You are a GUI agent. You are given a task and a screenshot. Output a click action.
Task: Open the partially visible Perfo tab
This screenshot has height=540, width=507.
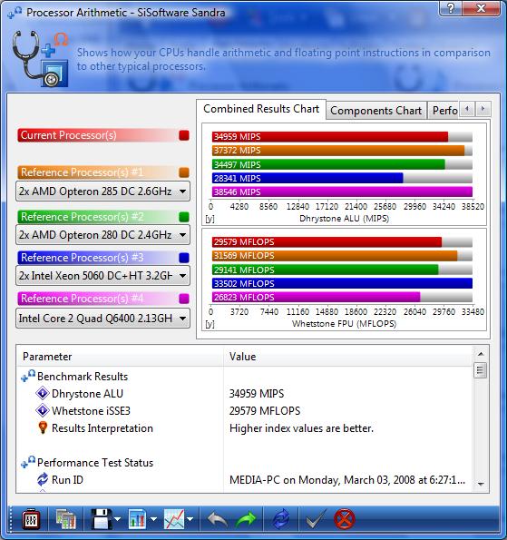pyautogui.click(x=444, y=111)
